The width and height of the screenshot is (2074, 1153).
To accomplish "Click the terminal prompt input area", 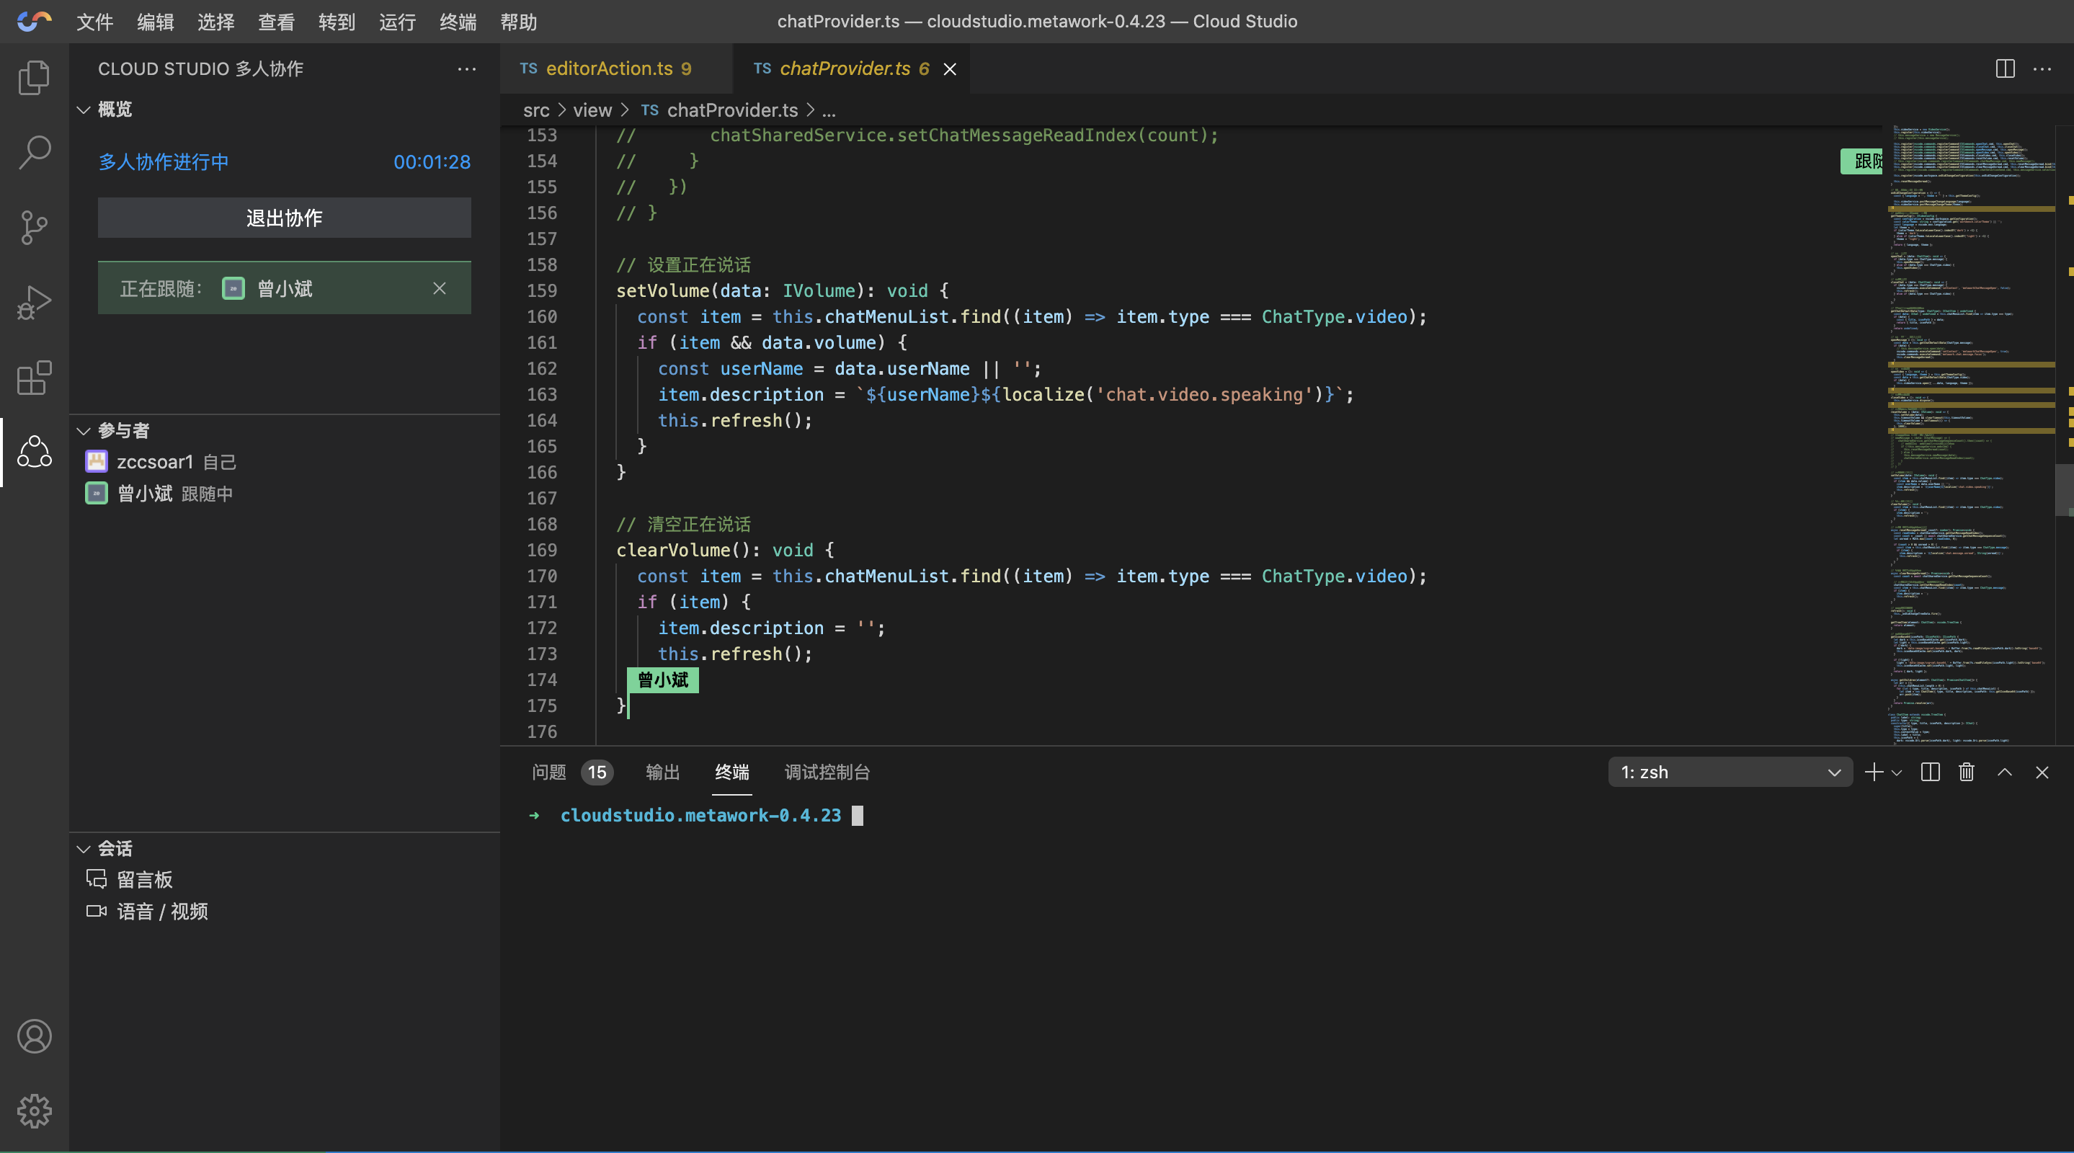I will (x=858, y=816).
